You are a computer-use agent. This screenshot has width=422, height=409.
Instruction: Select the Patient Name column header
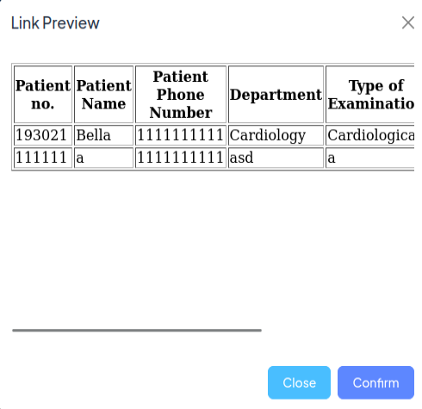(x=104, y=95)
